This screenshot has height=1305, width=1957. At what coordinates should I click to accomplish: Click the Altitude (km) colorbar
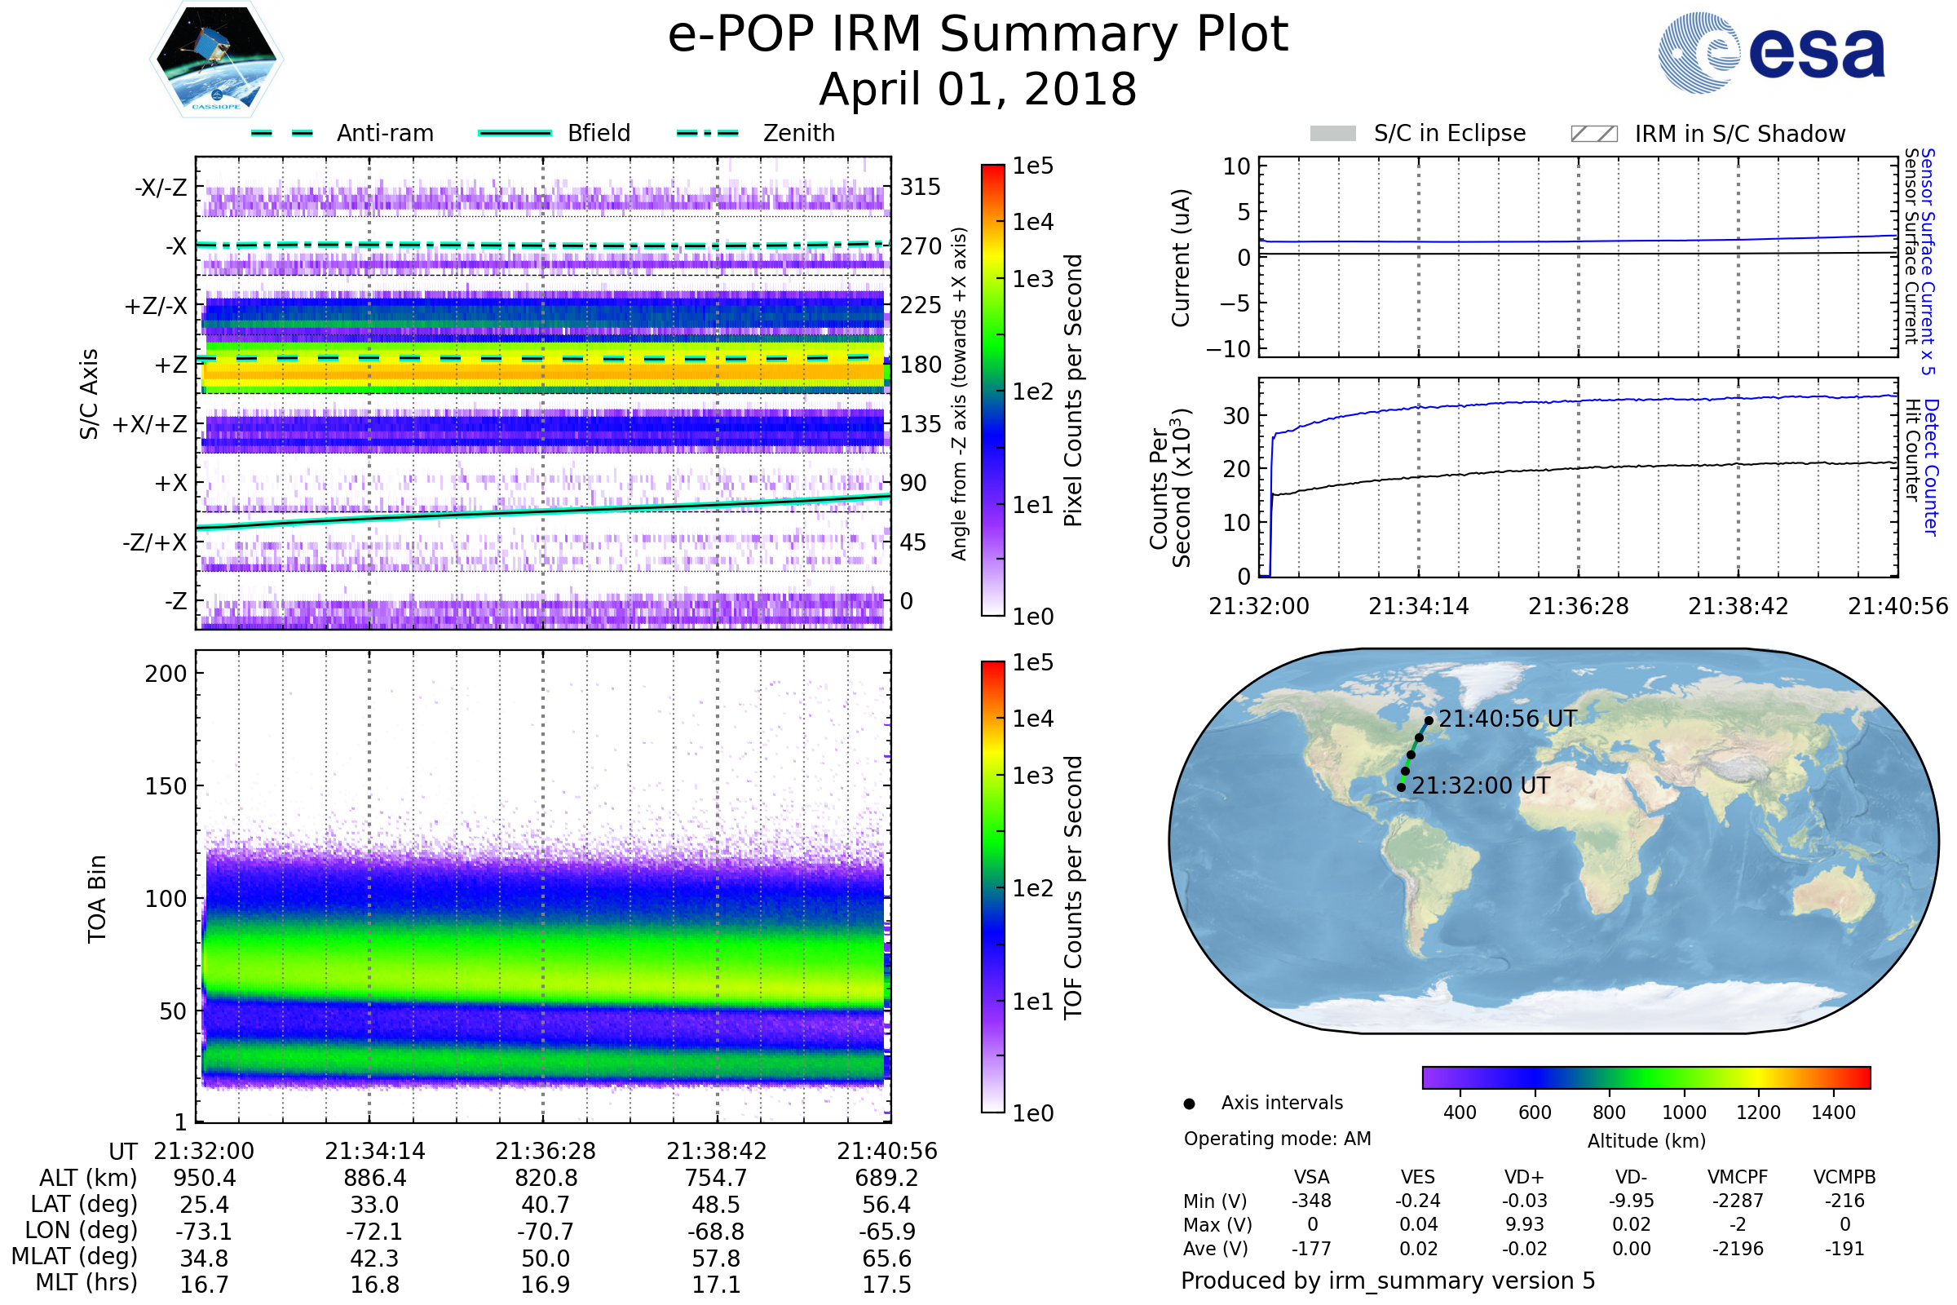(x=1646, y=1077)
